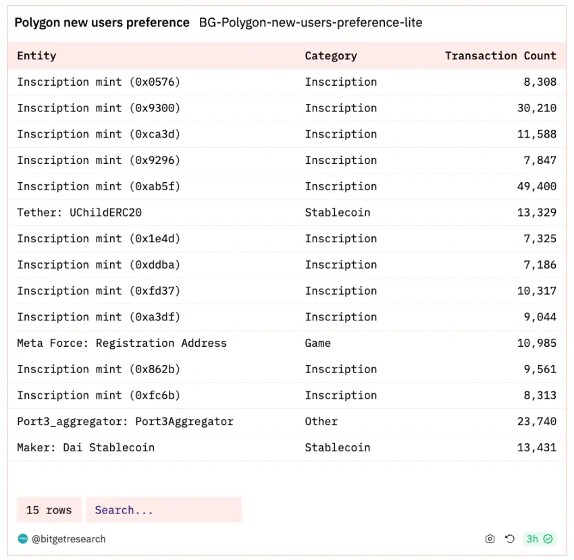574x560 pixels.
Task: Click the refresh query icon
Action: tap(510, 538)
